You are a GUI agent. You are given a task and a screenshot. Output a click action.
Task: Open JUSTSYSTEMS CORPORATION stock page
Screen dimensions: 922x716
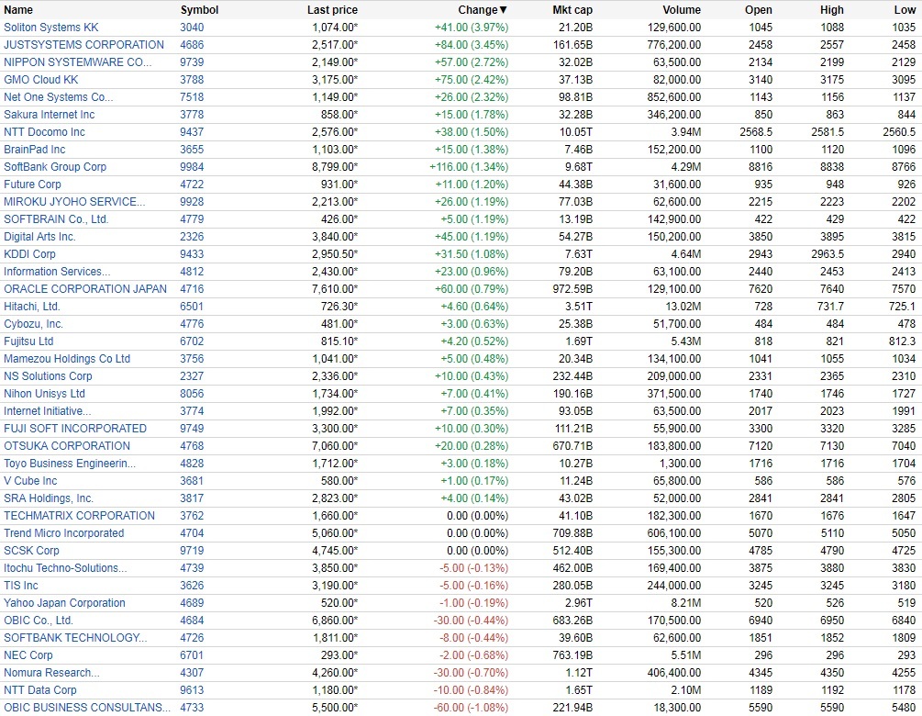(83, 45)
